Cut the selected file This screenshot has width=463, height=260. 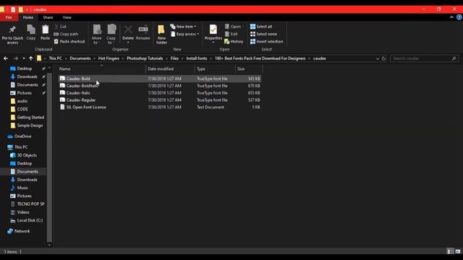60,27
